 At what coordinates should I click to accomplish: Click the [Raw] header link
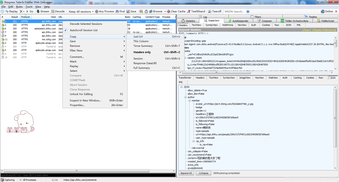point(306,30)
